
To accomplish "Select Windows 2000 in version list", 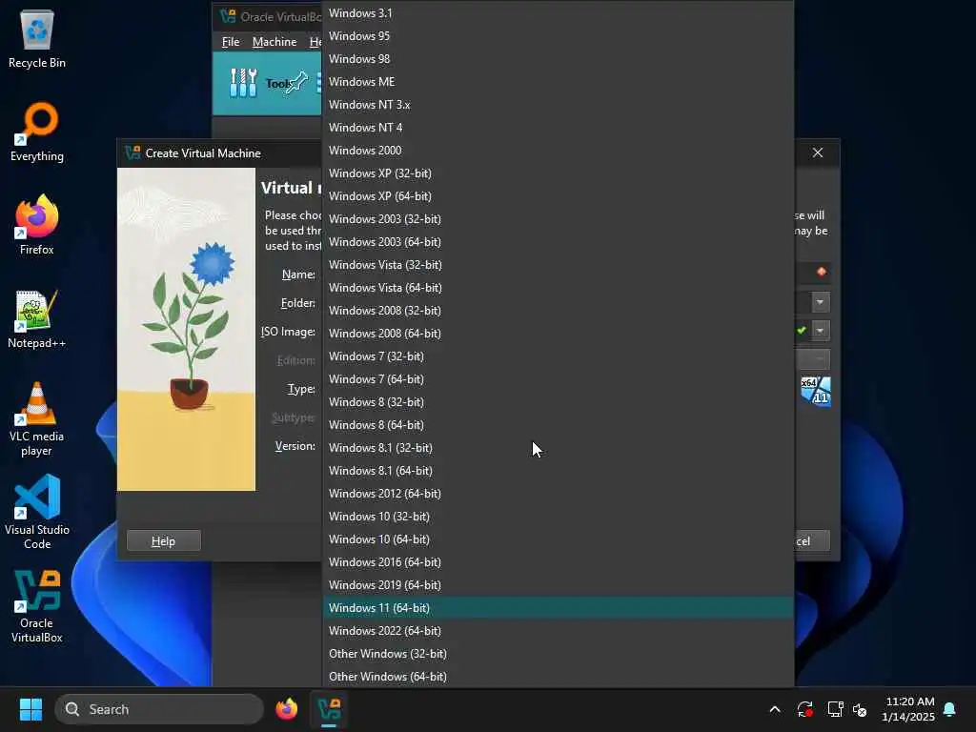I will click(559, 151).
